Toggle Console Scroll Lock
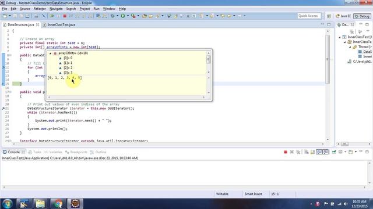The image size is (373, 209). tap(312, 152)
